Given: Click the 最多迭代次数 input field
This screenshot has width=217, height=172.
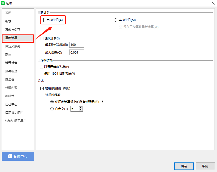Looking at the screenshot, I should [x=77, y=45].
